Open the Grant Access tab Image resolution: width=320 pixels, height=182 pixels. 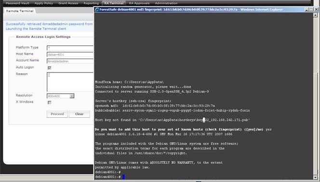[68, 3]
